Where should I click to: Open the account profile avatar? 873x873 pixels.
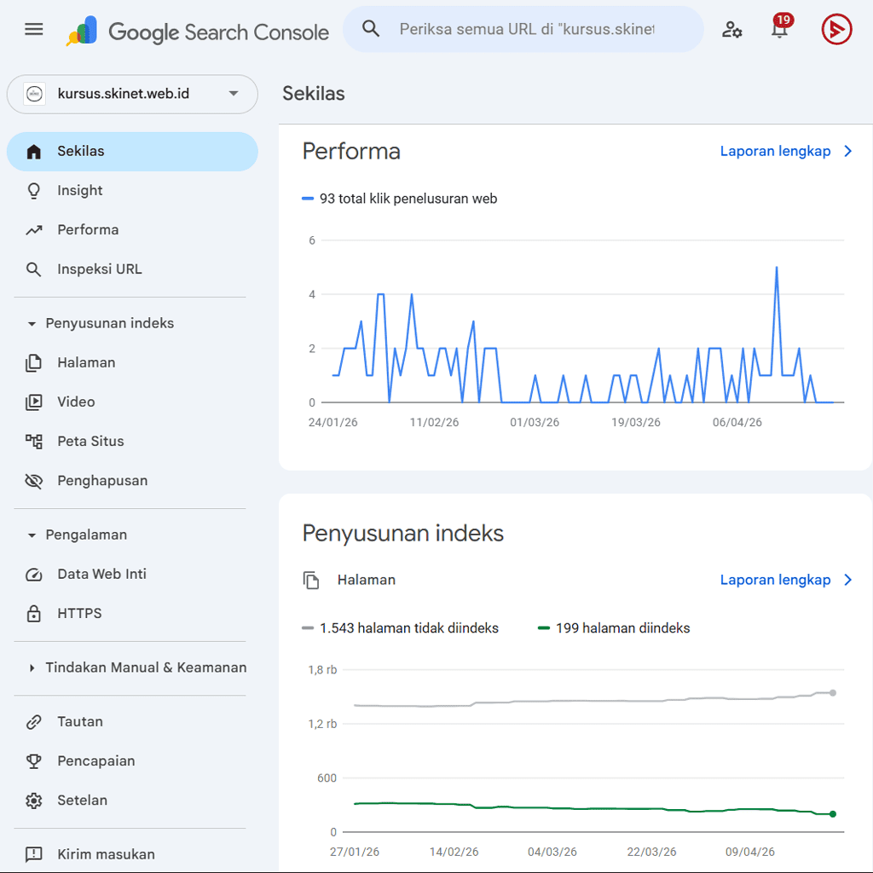point(836,29)
